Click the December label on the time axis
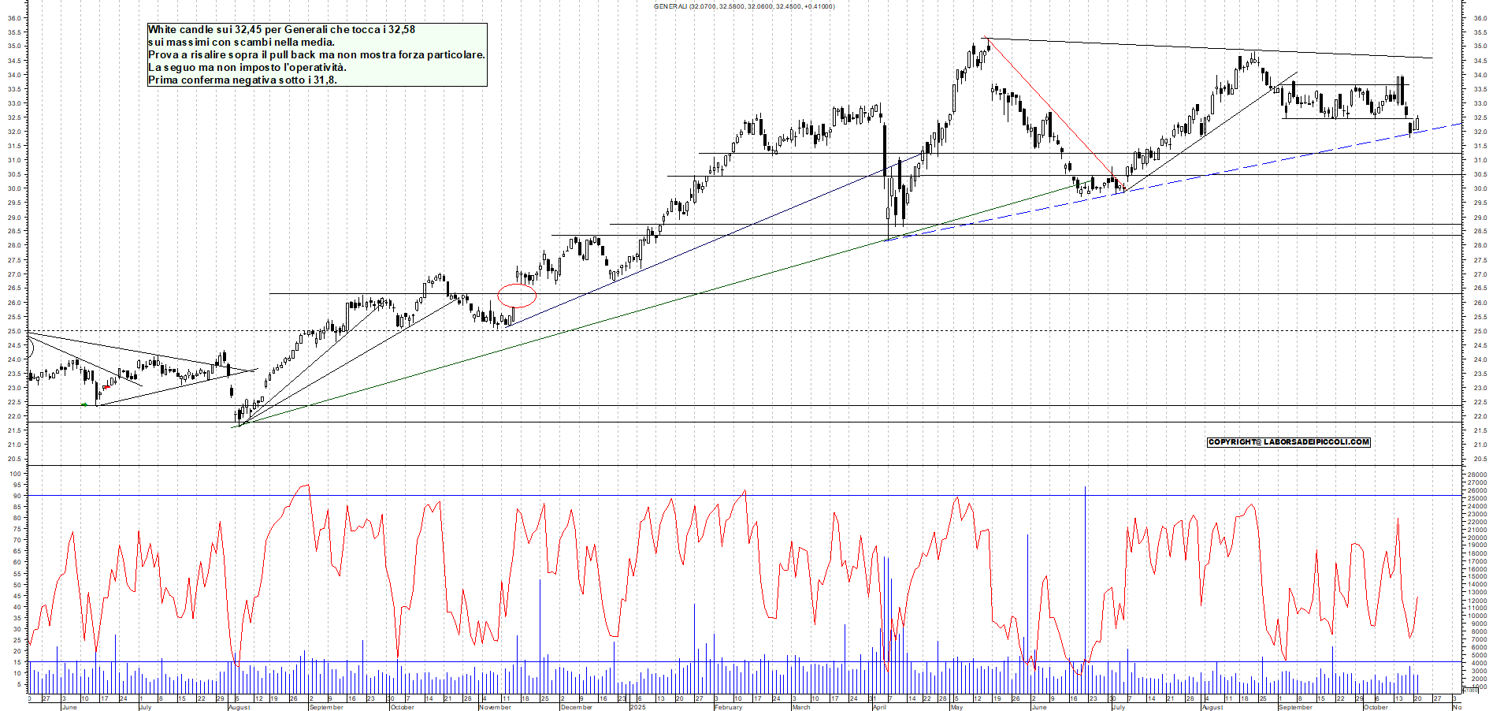1489x711 pixels. point(576,707)
